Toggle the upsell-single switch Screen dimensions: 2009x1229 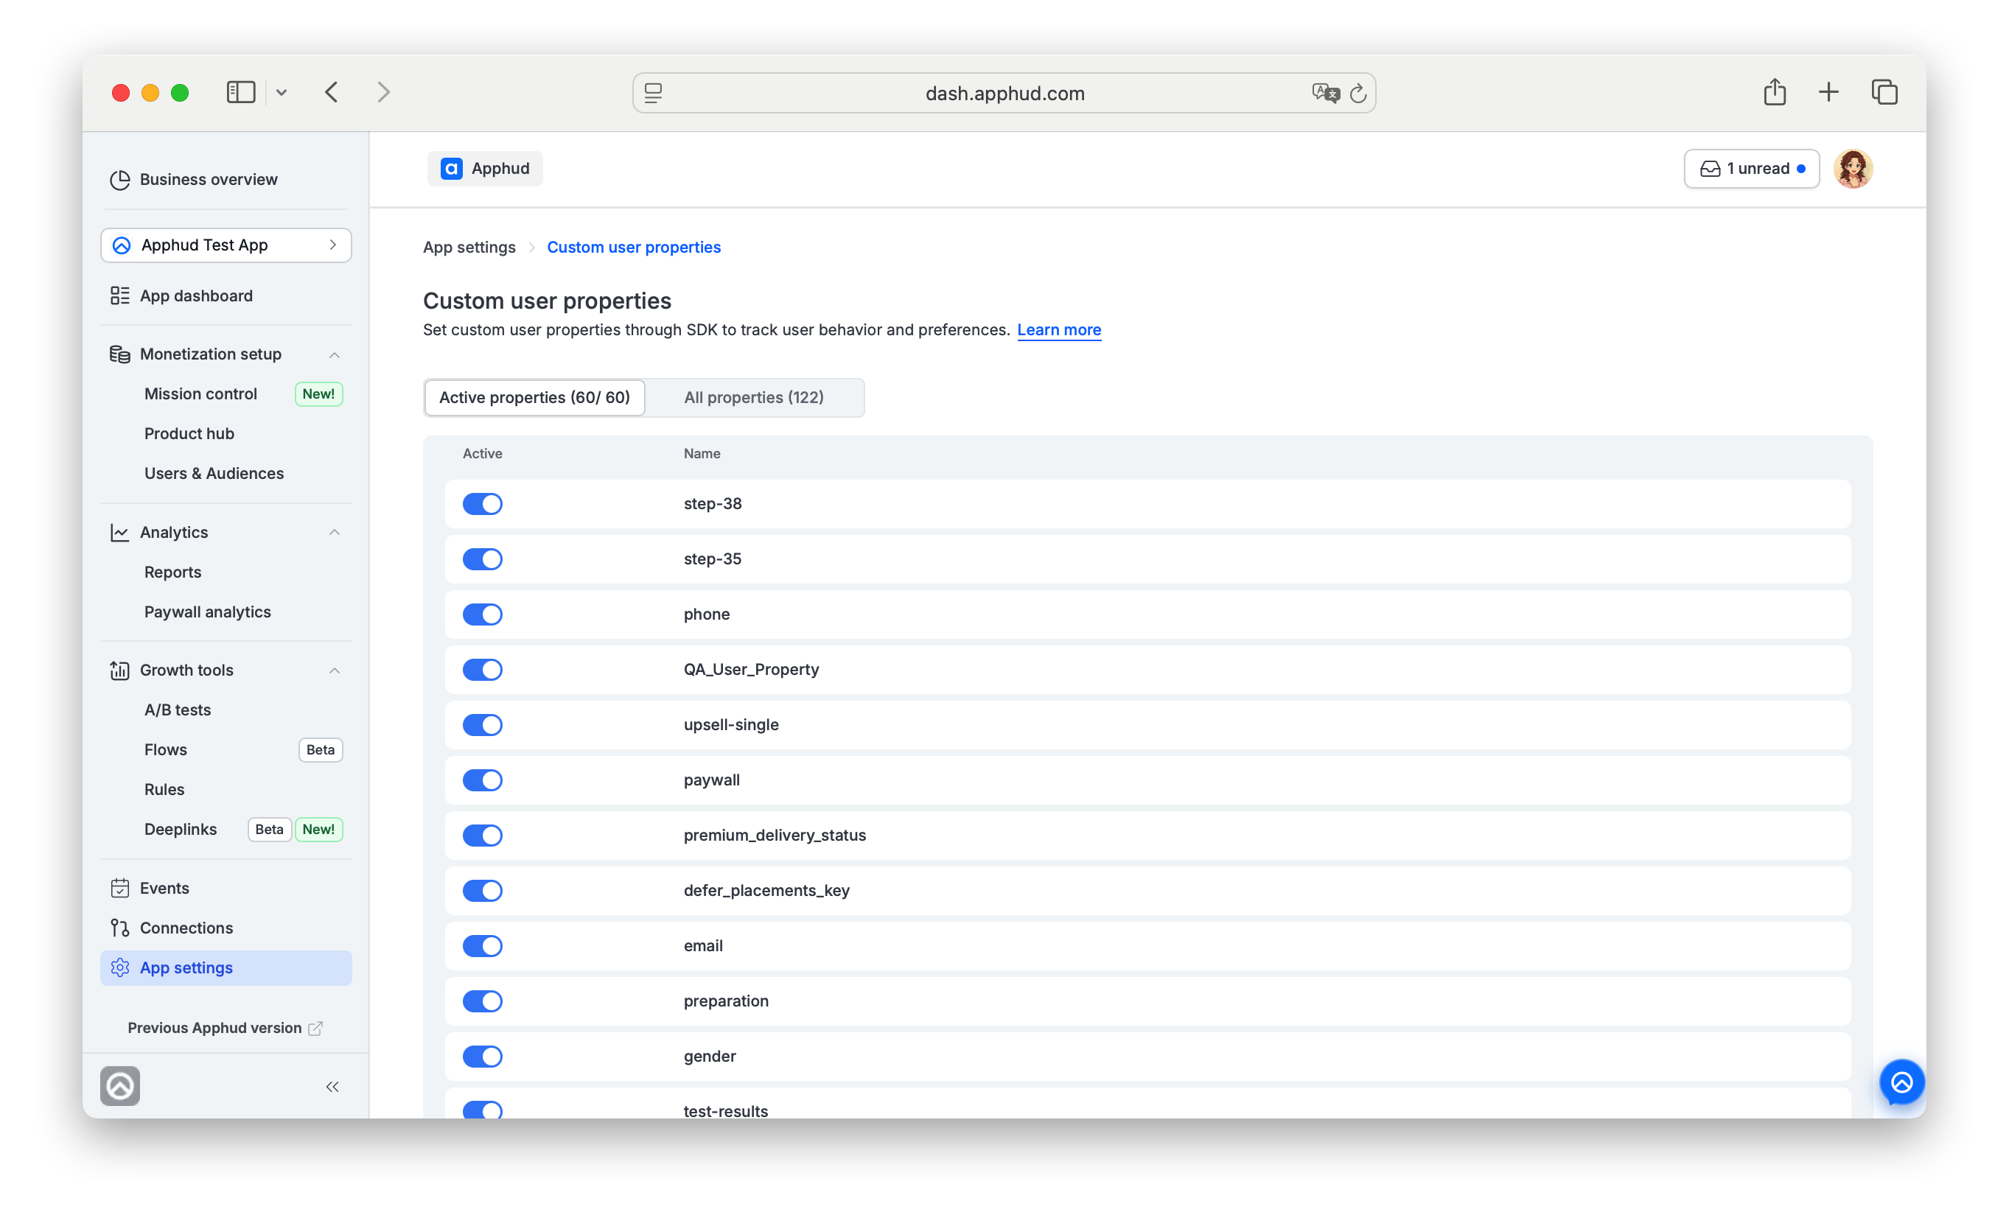482,724
